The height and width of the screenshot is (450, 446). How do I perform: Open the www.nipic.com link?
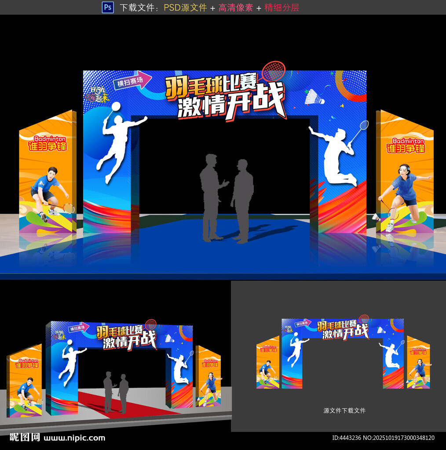click(75, 438)
